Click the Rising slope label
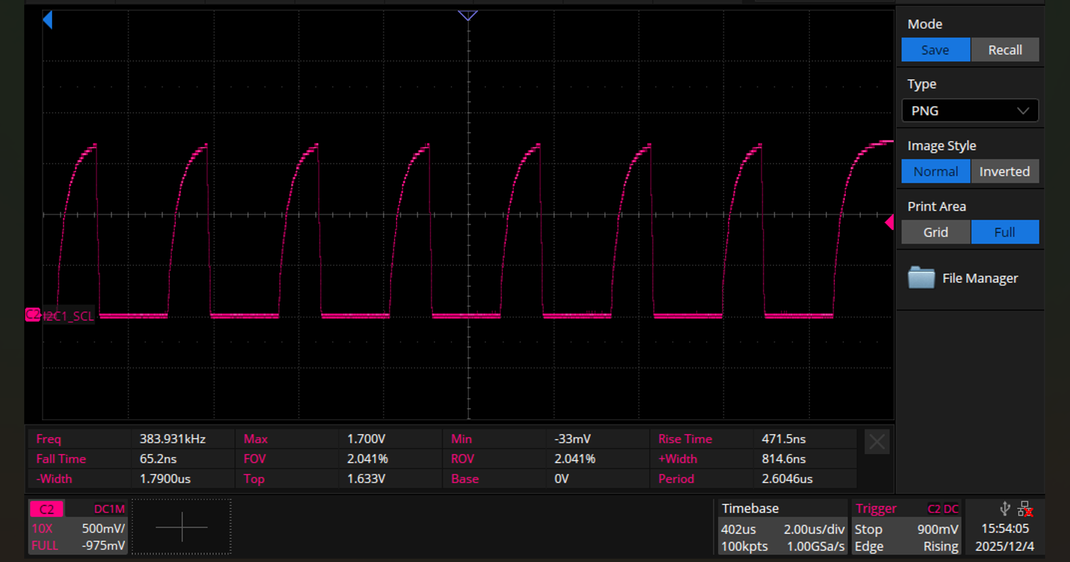The image size is (1070, 562). click(941, 546)
